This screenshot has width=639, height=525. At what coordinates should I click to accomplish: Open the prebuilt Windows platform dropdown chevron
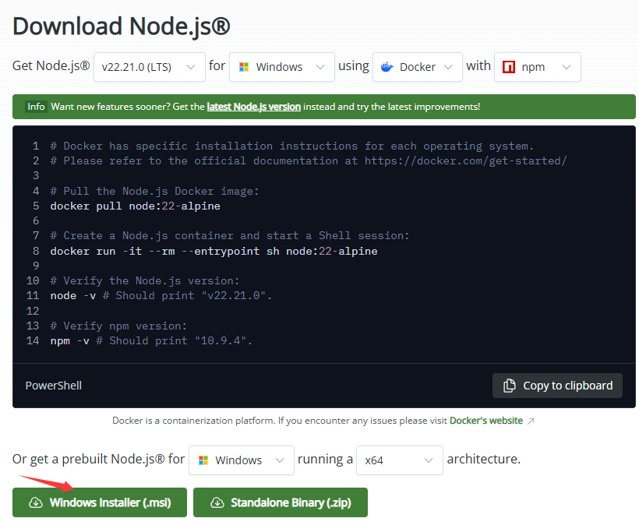click(x=278, y=460)
